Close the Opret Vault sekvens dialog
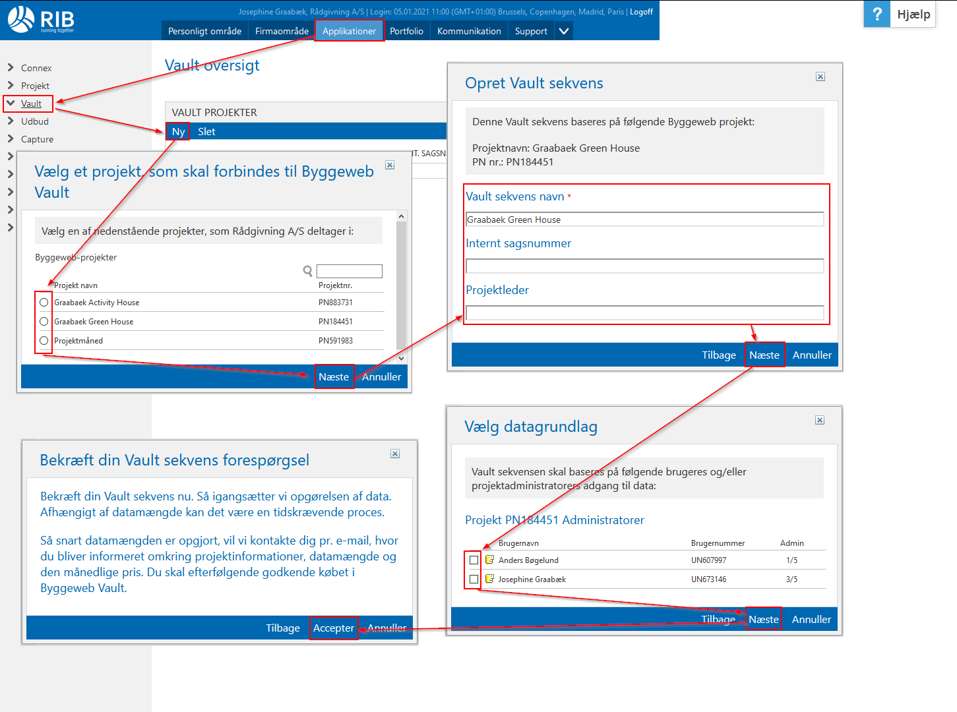 point(820,76)
